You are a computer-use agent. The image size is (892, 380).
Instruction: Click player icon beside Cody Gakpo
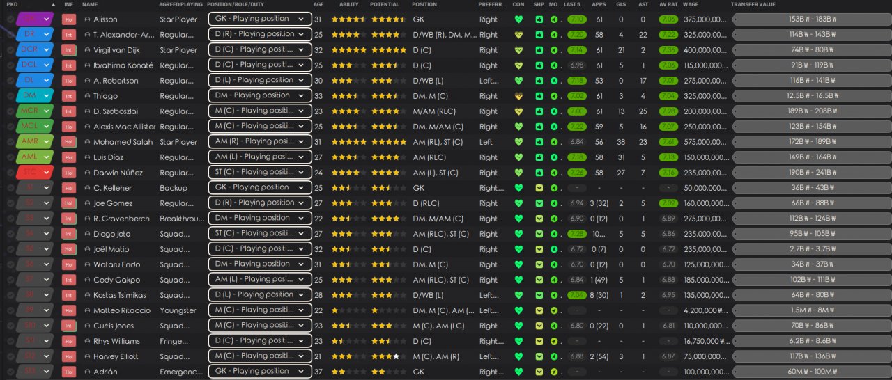click(87, 280)
